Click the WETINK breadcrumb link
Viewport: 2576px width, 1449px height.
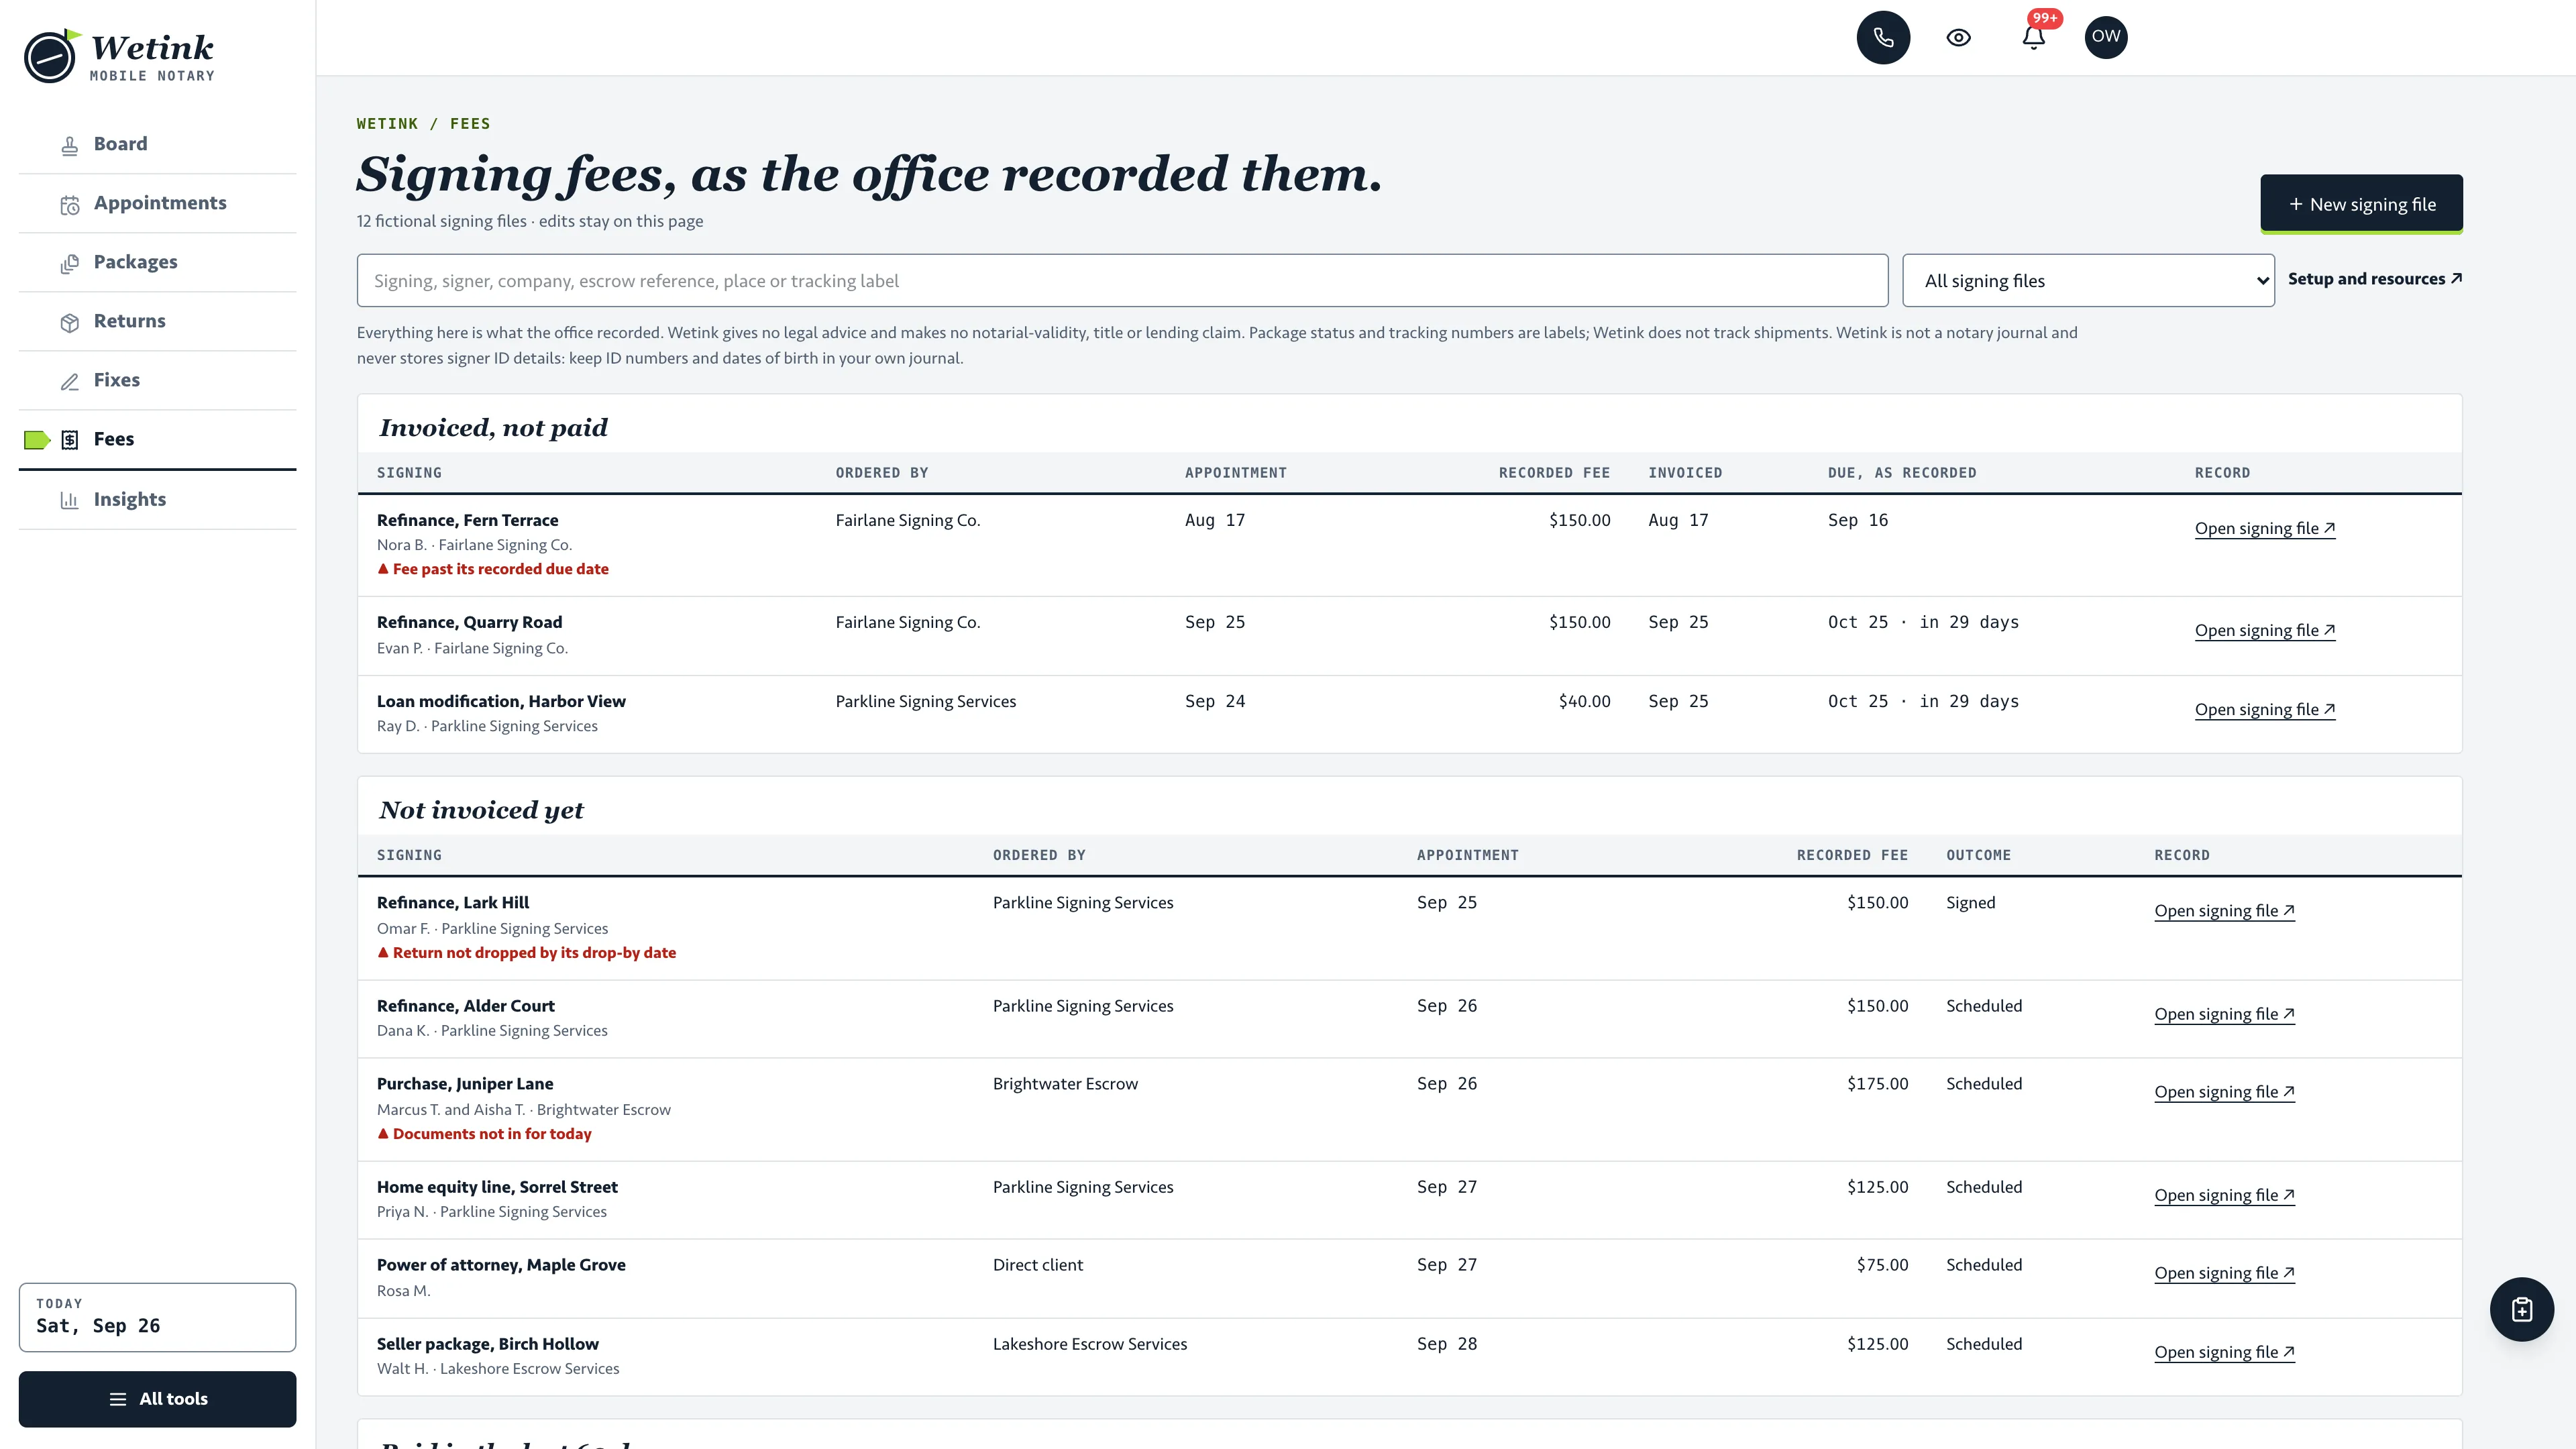[x=387, y=124]
